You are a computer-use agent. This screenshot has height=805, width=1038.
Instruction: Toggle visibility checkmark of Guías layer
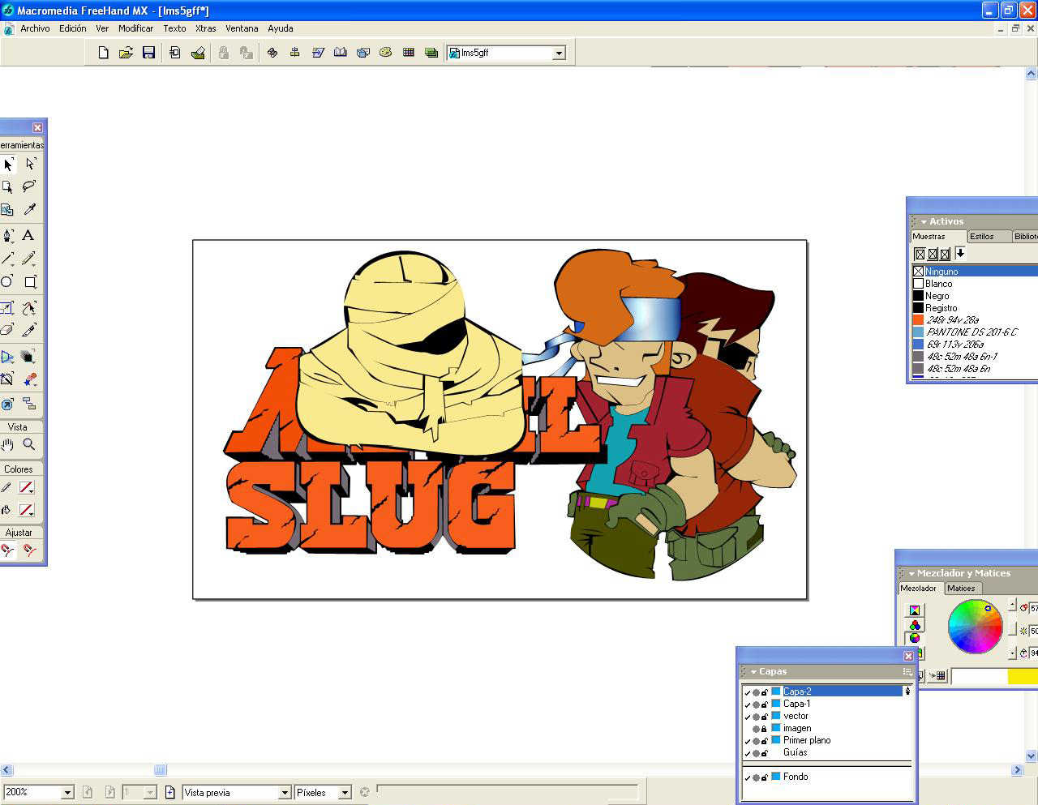point(748,753)
